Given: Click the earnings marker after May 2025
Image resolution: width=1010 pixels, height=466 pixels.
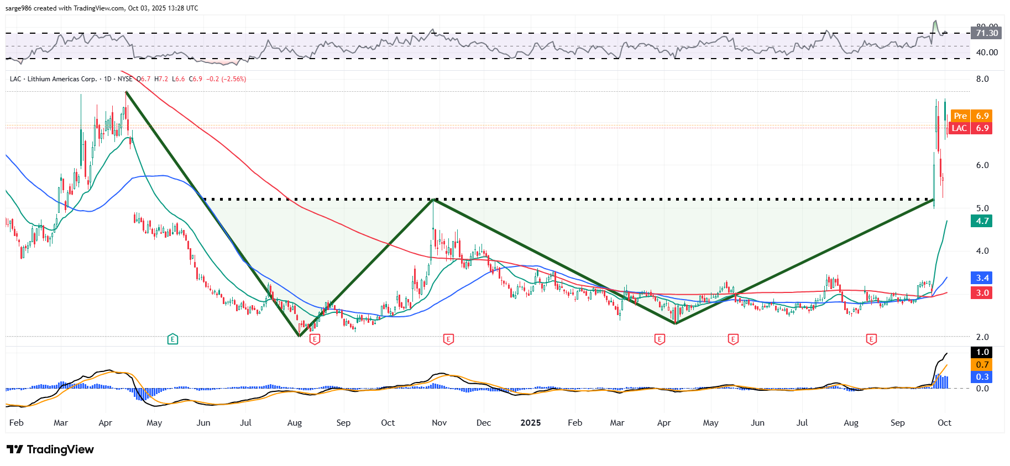Looking at the screenshot, I should tap(733, 339).
